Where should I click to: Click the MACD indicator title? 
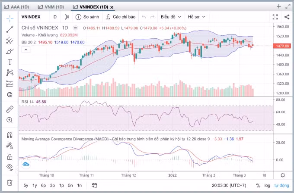[x=115, y=139]
